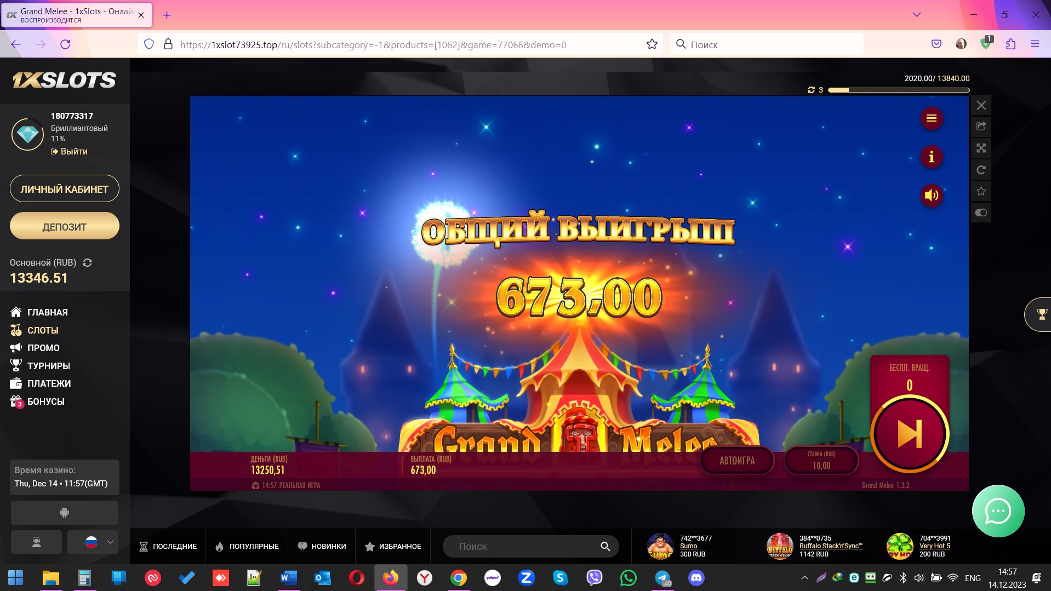1051x591 pixels.
Task: Open the Firefox application menu
Action: click(x=1035, y=44)
